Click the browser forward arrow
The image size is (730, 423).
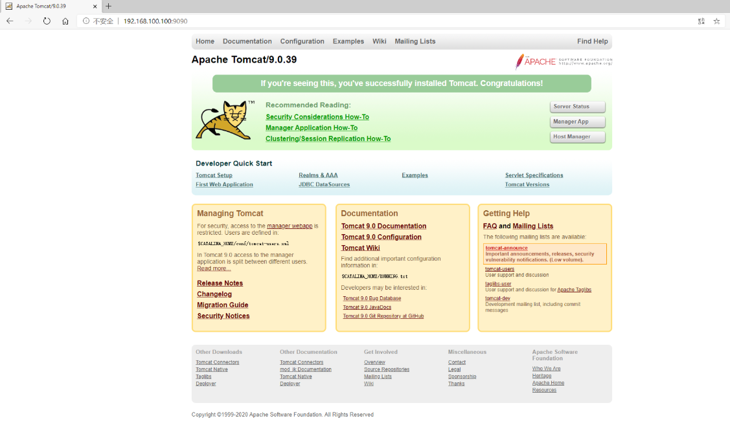coord(29,21)
